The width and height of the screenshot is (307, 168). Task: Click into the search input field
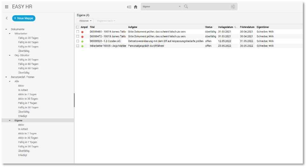pyautogui.click(x=209, y=7)
